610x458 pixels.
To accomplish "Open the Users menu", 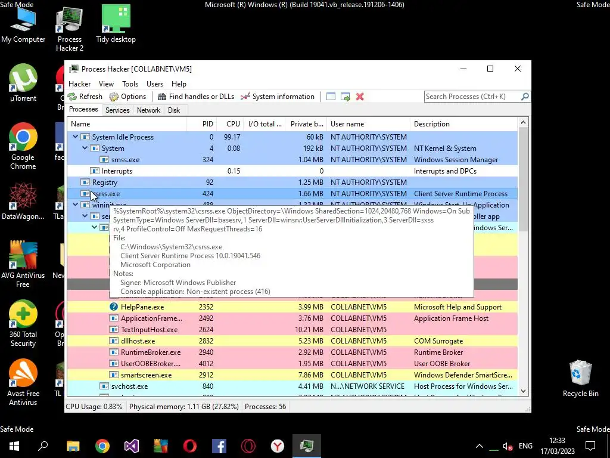I will (155, 83).
